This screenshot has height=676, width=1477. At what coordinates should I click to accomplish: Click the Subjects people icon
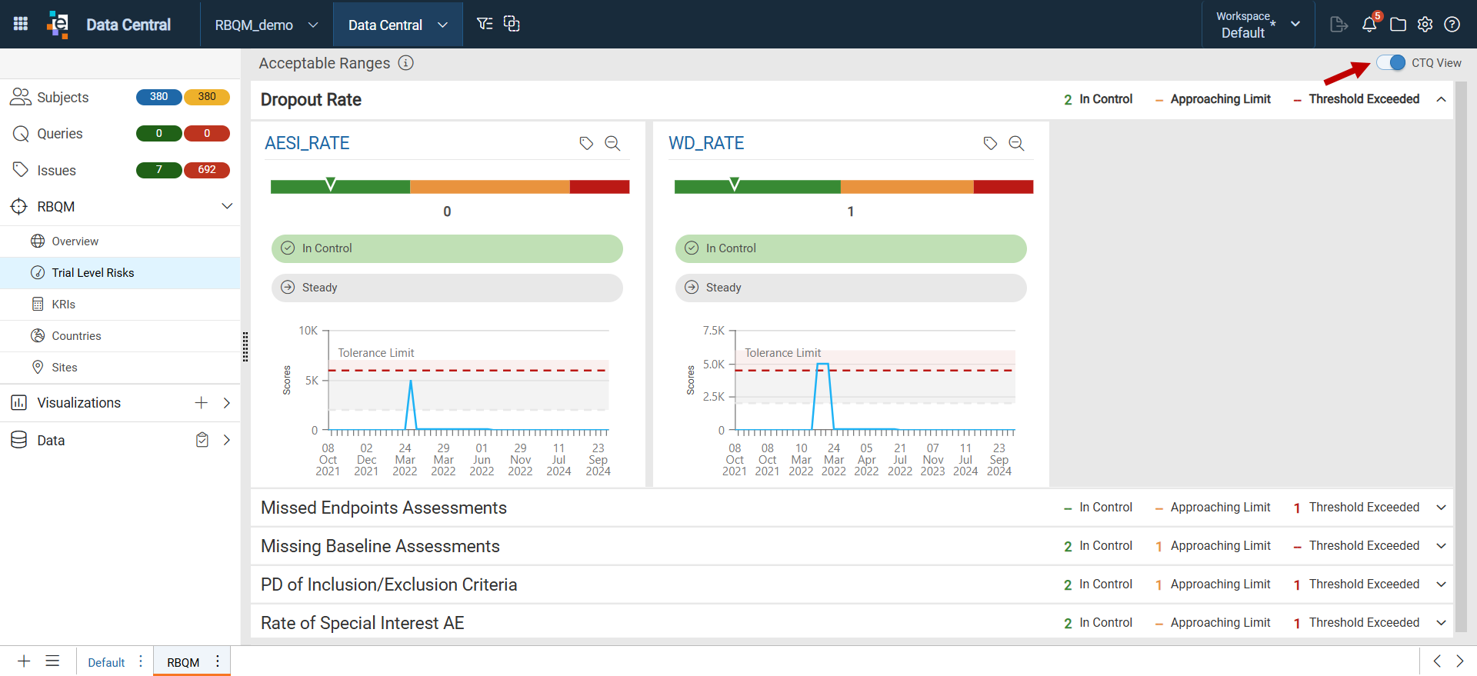[x=21, y=97]
